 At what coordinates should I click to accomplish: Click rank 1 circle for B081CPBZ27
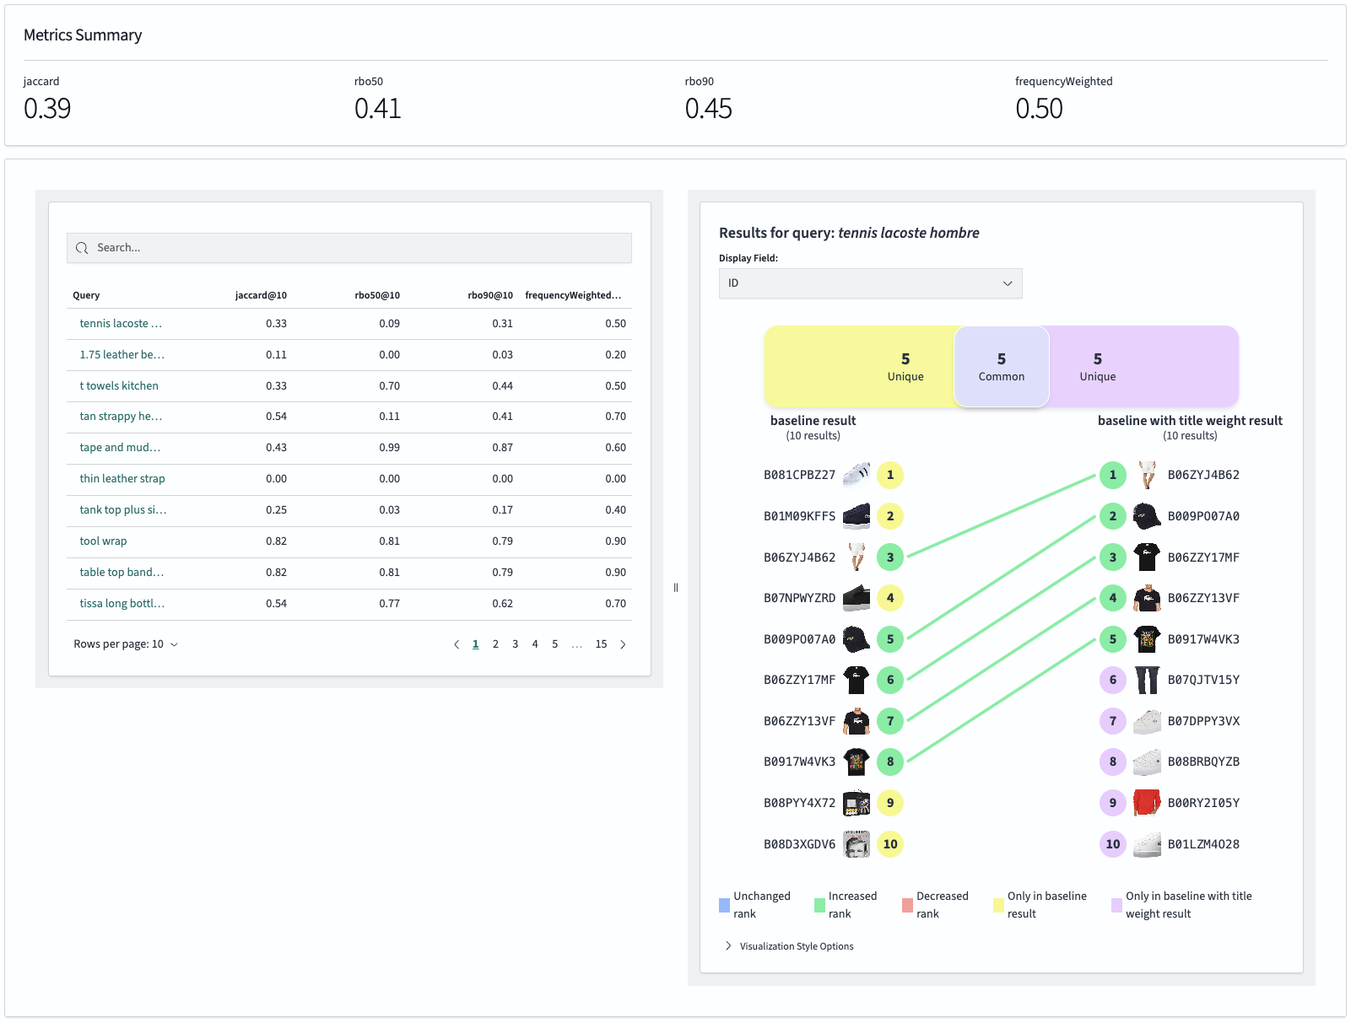coord(889,475)
